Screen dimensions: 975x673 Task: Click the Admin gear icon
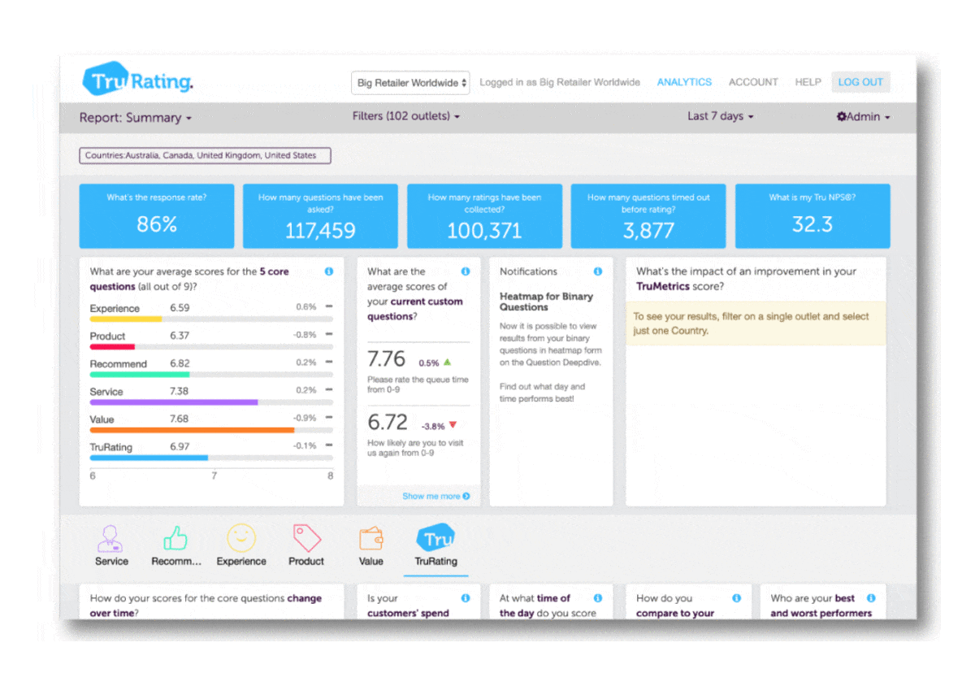click(x=842, y=117)
